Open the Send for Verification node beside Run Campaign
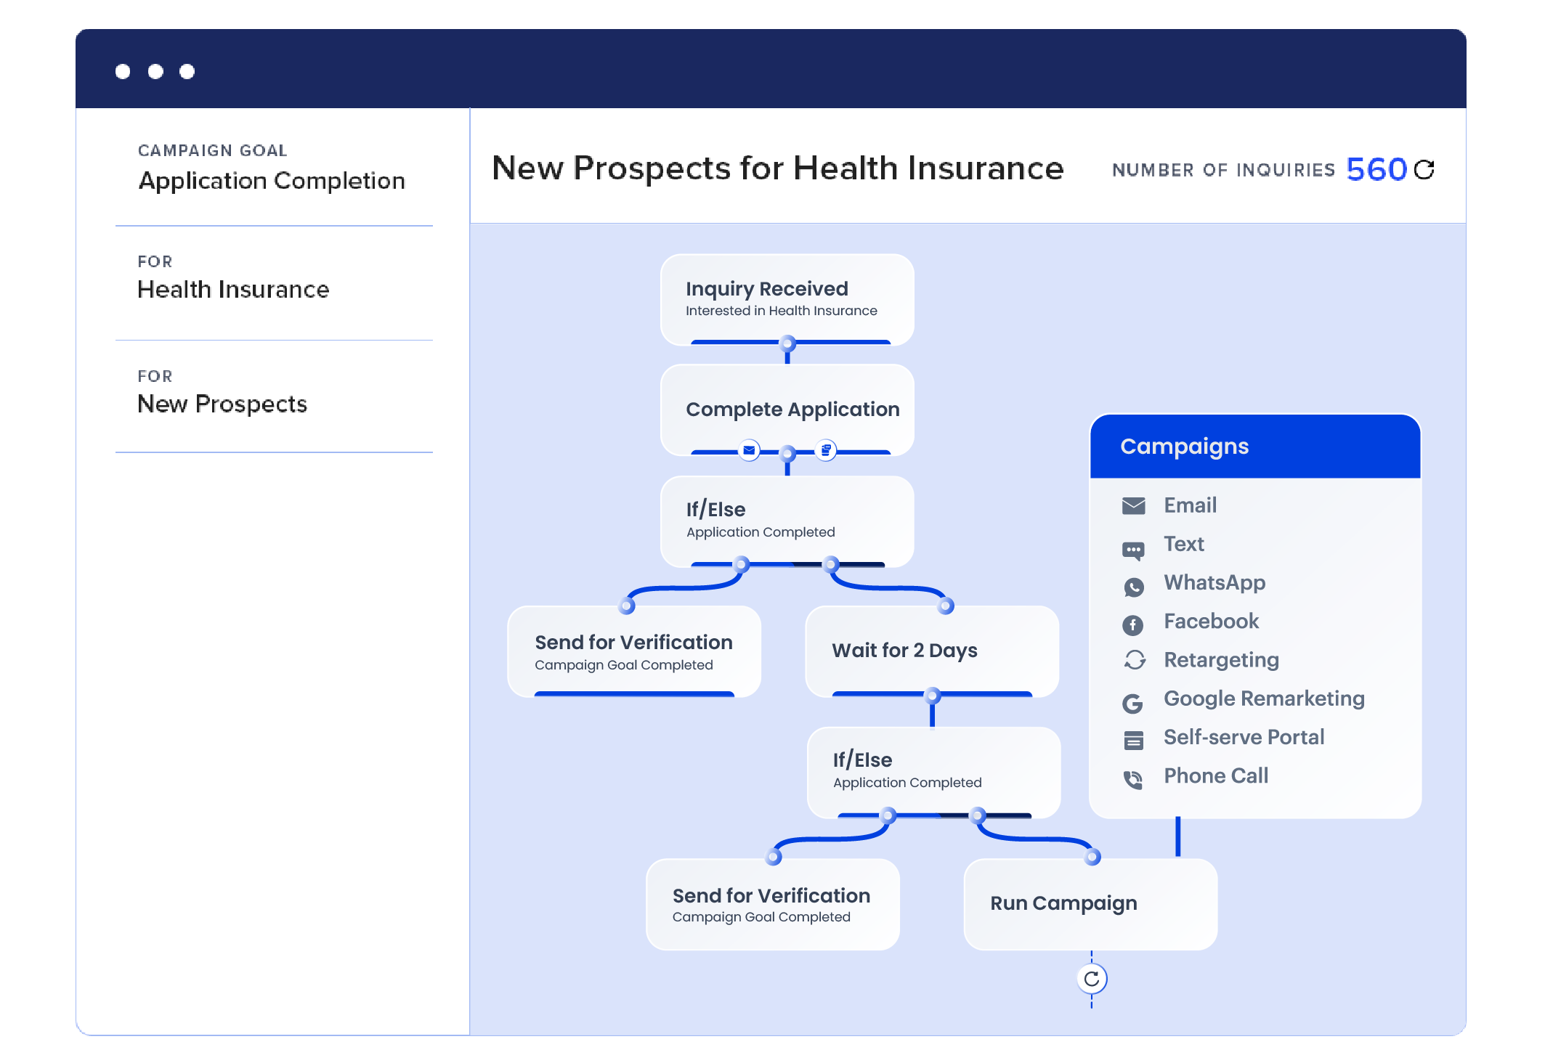Screen dimensions: 1545x1063 773,905
